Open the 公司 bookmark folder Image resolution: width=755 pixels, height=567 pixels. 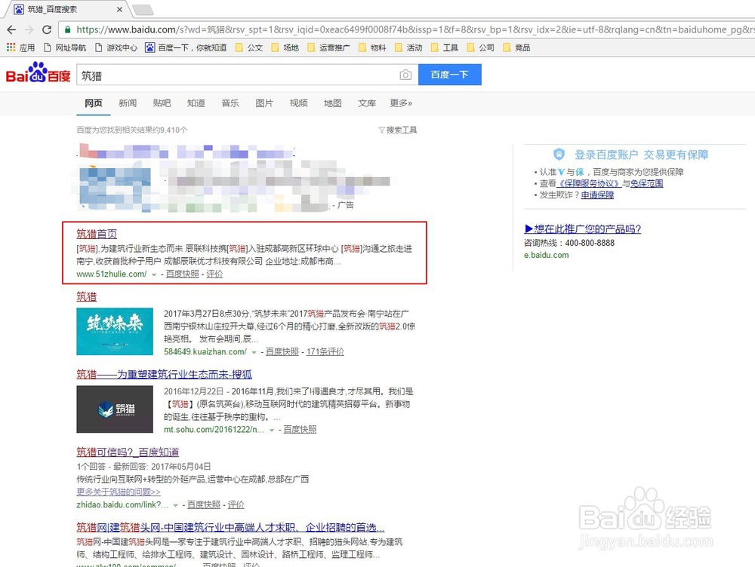480,48
